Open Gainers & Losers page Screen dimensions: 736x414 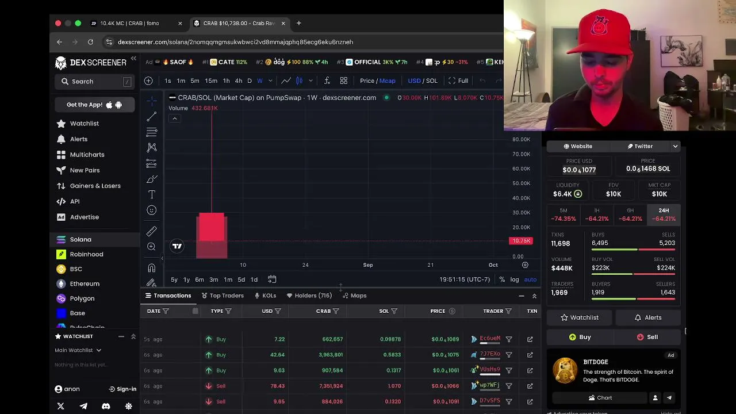95,186
